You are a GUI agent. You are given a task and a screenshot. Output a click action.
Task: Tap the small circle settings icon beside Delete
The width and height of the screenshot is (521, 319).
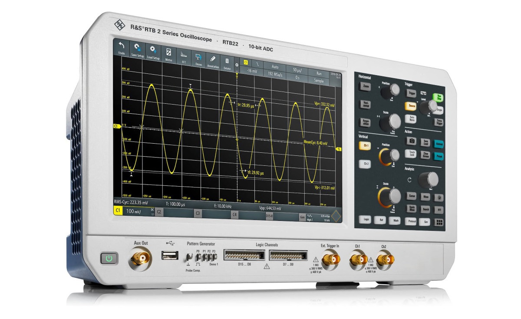237,65
